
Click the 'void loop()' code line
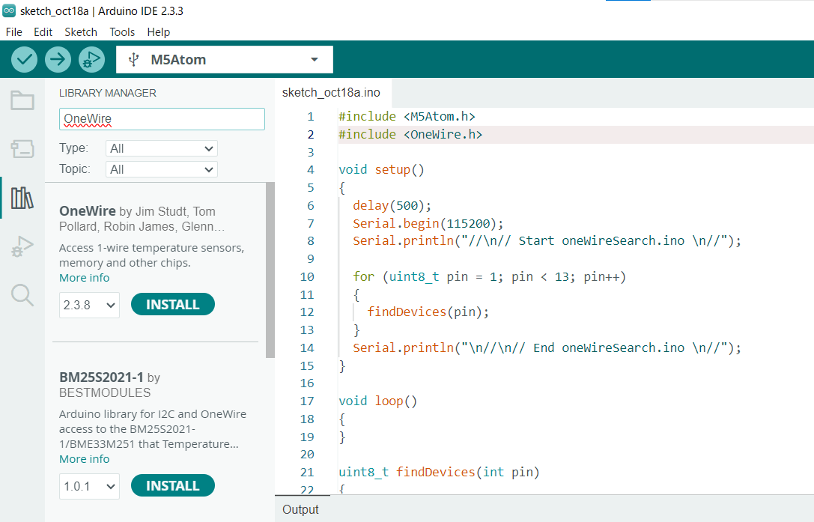click(x=378, y=401)
